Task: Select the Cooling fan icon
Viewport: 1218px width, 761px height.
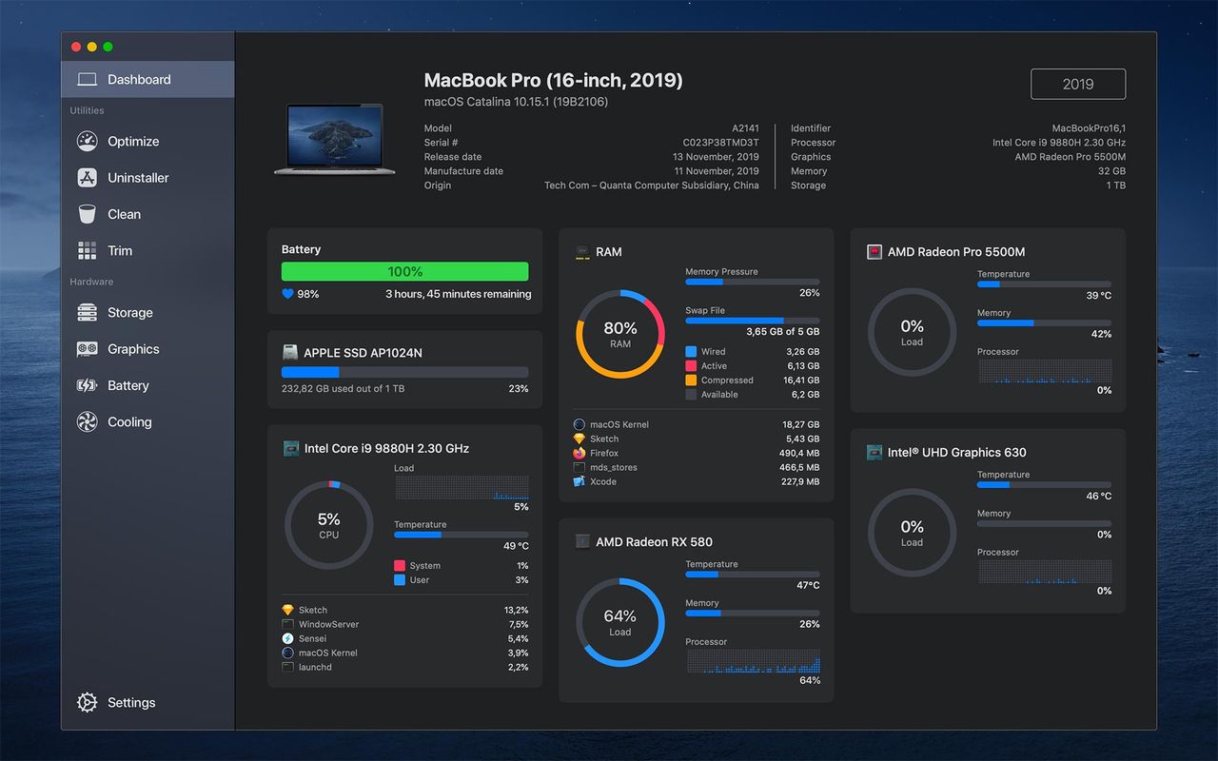Action: tap(88, 422)
